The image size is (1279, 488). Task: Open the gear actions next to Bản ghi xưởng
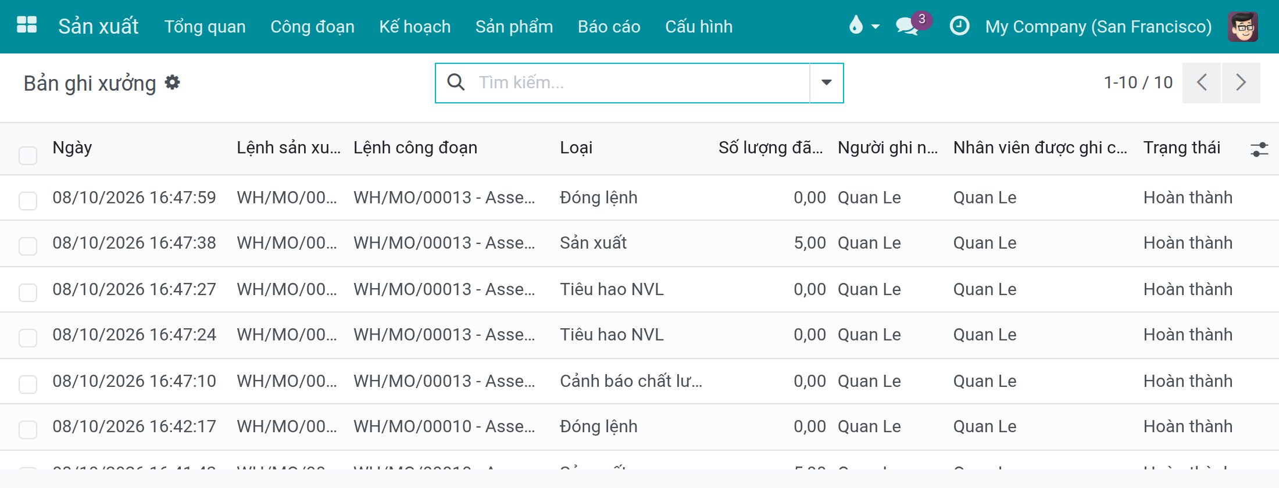pos(172,82)
